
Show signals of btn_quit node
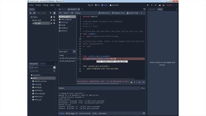(51, 23)
